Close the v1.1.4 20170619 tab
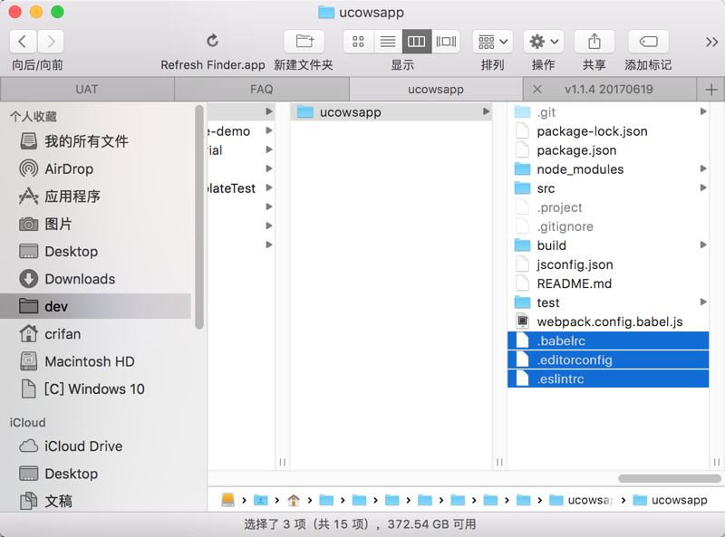 coord(536,89)
